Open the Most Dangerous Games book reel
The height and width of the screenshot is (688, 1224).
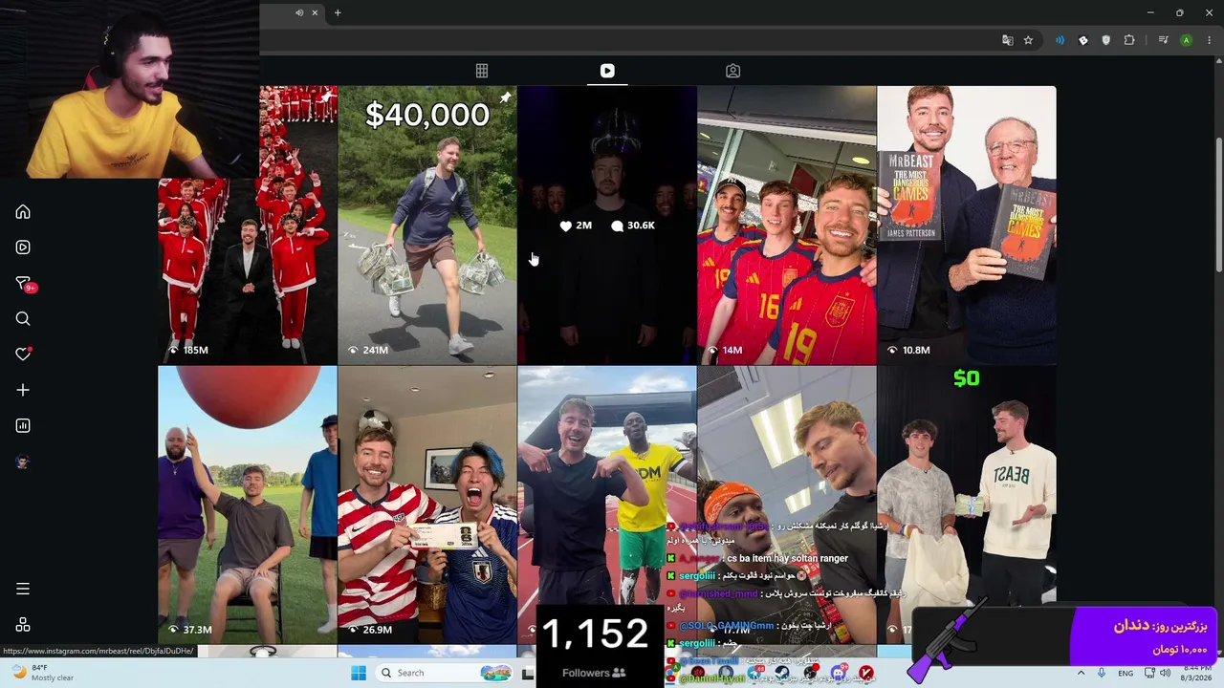pos(967,226)
